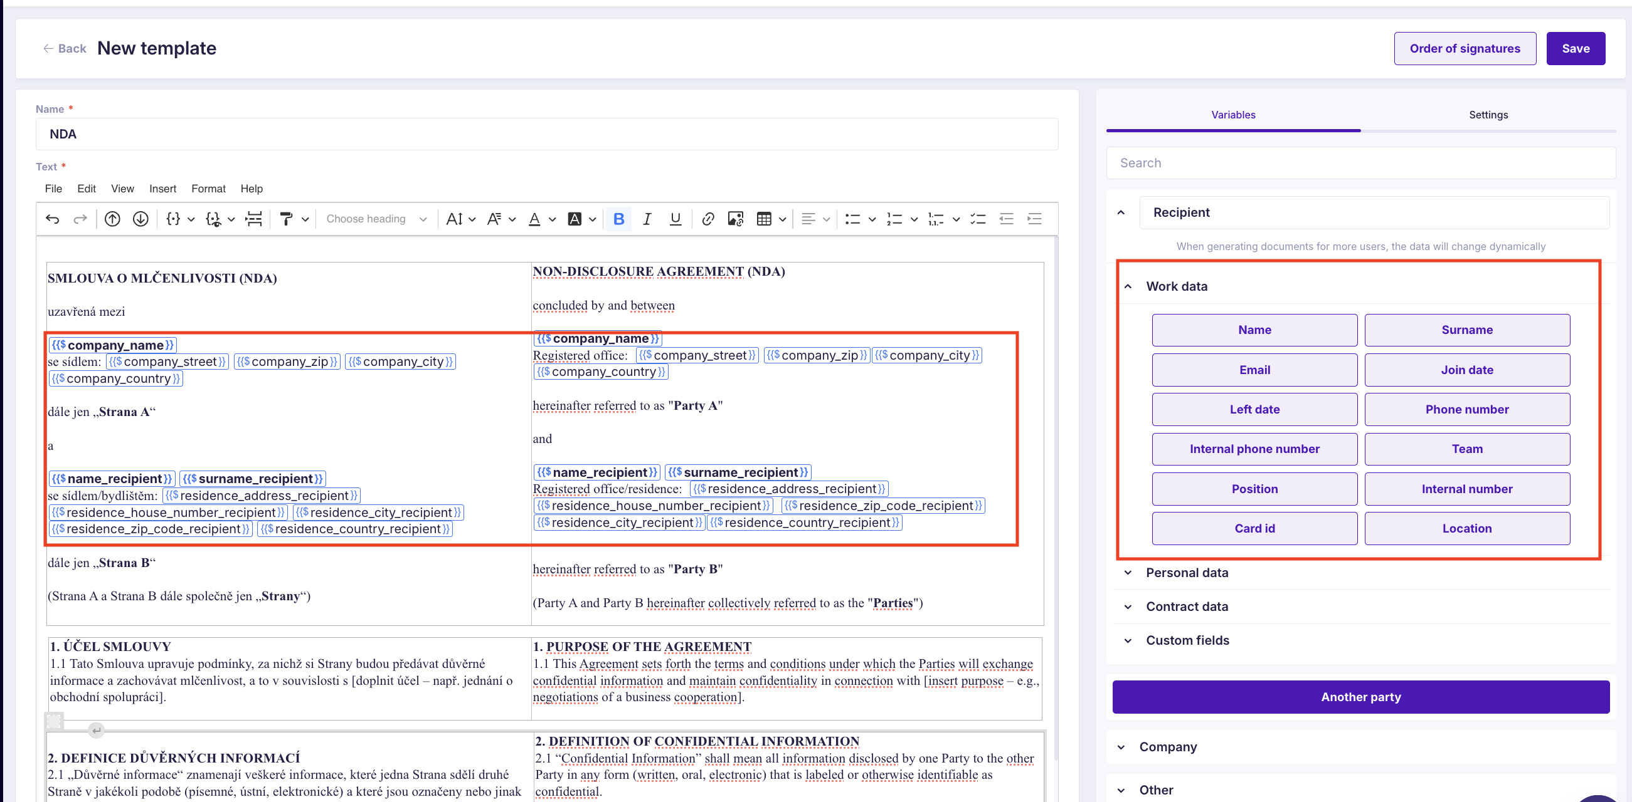This screenshot has height=802, width=1632.
Task: Open the font color dropdown arrow
Action: (553, 220)
